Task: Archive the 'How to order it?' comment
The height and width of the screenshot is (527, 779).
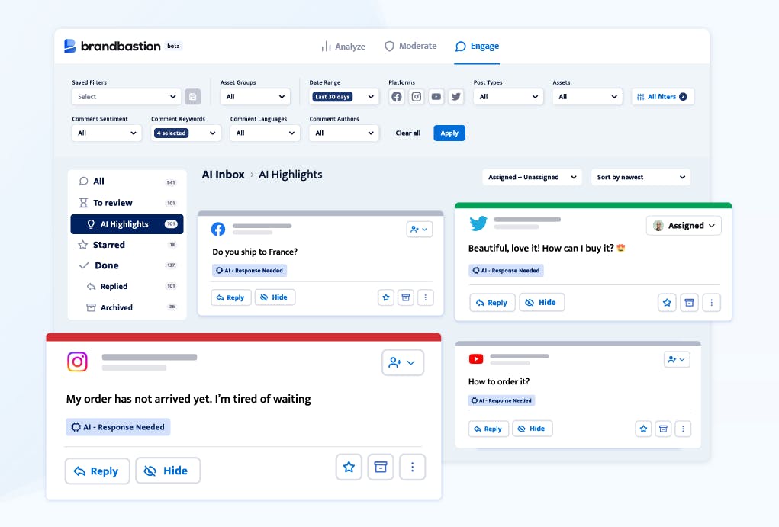Action: click(663, 429)
